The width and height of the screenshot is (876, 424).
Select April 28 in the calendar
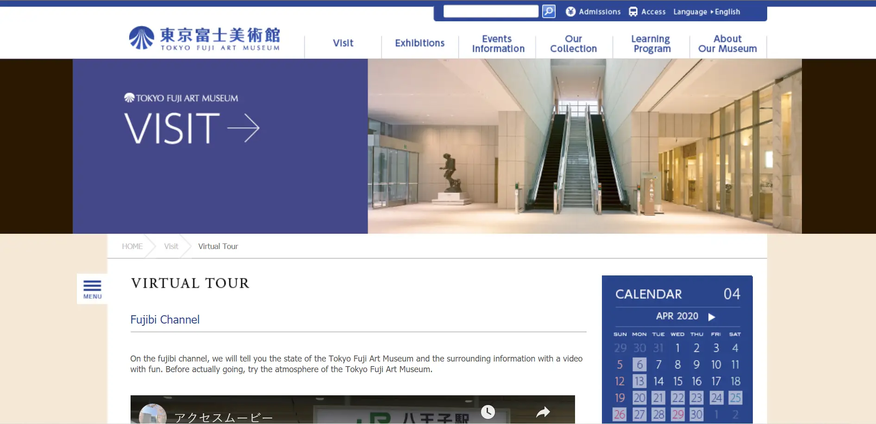[658, 414]
